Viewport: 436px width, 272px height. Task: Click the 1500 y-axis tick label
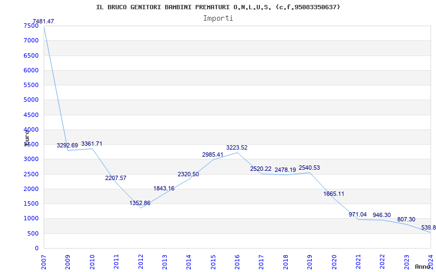pyautogui.click(x=31, y=203)
